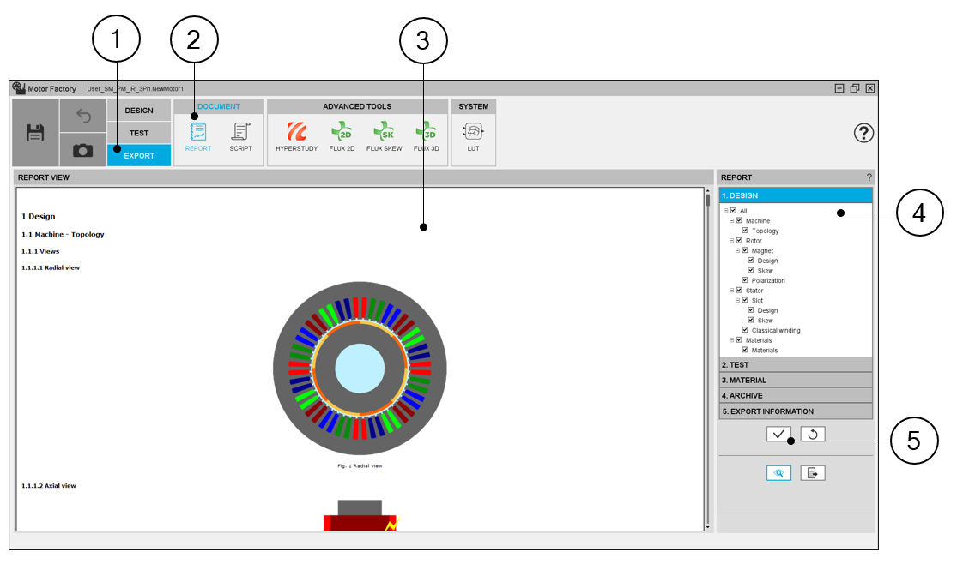The width and height of the screenshot is (969, 564).
Task: Switch to the DESIGN tab
Action: pos(139,111)
